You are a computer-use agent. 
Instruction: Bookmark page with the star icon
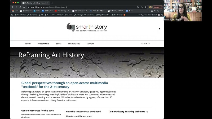[x=145, y=7]
